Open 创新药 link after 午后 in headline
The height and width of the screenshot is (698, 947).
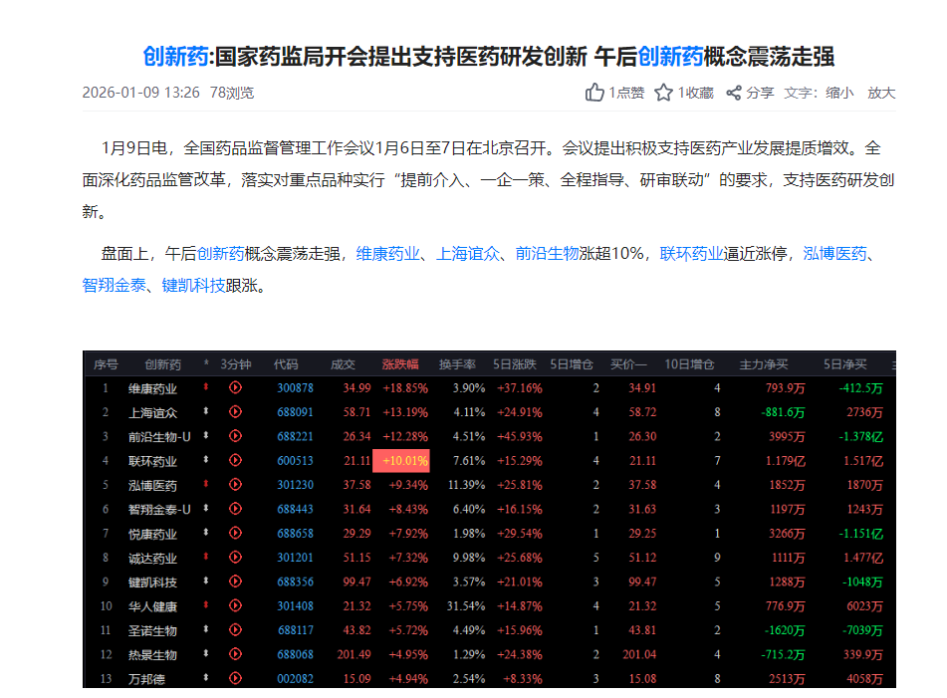click(x=670, y=57)
